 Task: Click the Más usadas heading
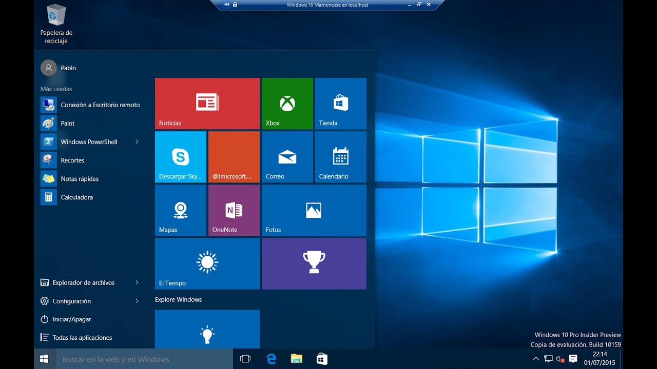point(56,89)
